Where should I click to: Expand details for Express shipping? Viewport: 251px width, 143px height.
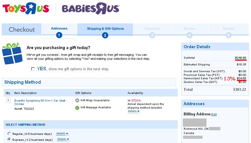point(63,139)
